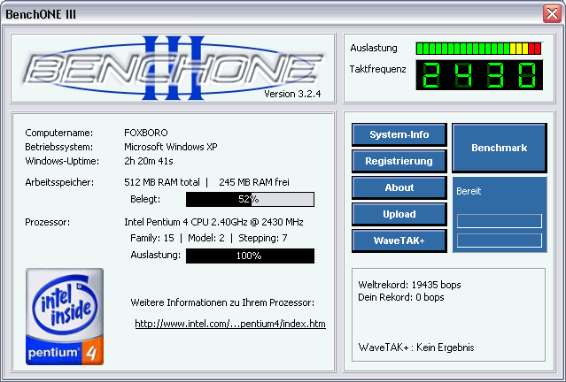Click the Bereit status text
Image resolution: width=566 pixels, height=382 pixels.
point(469,191)
